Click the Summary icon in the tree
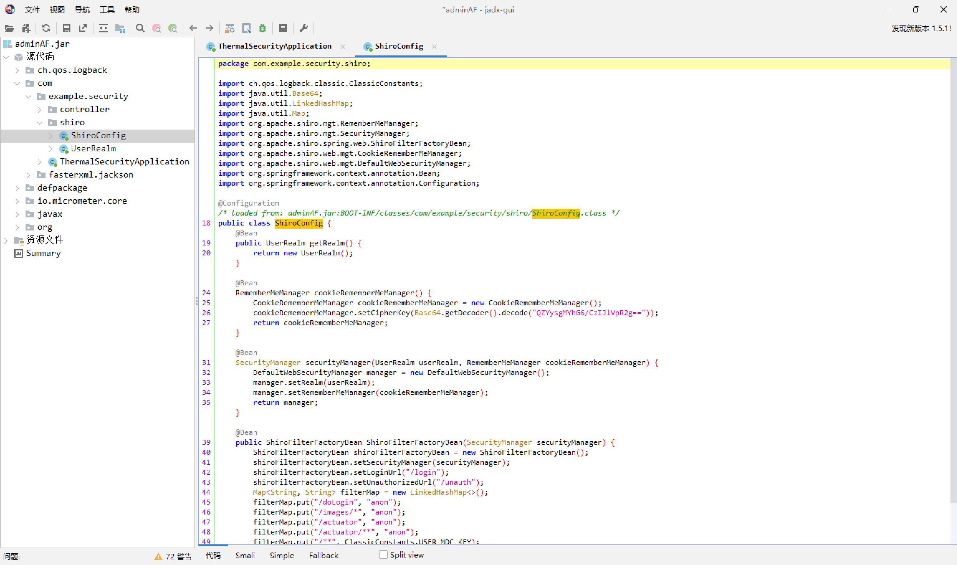 click(18, 253)
